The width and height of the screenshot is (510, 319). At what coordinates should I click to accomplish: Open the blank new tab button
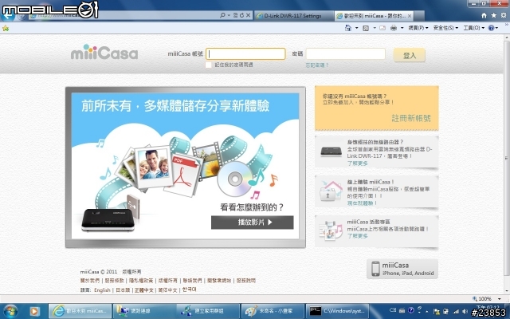point(419,16)
